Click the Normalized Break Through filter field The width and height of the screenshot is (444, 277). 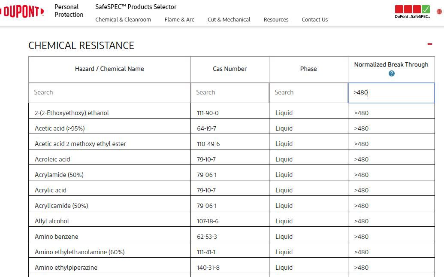[x=391, y=92]
